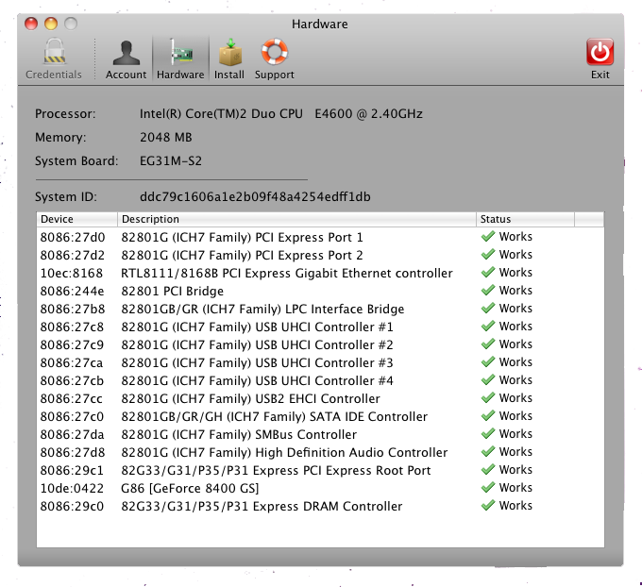Click the Memory value 2048 MB
The width and height of the screenshot is (642, 587).
[x=166, y=137]
